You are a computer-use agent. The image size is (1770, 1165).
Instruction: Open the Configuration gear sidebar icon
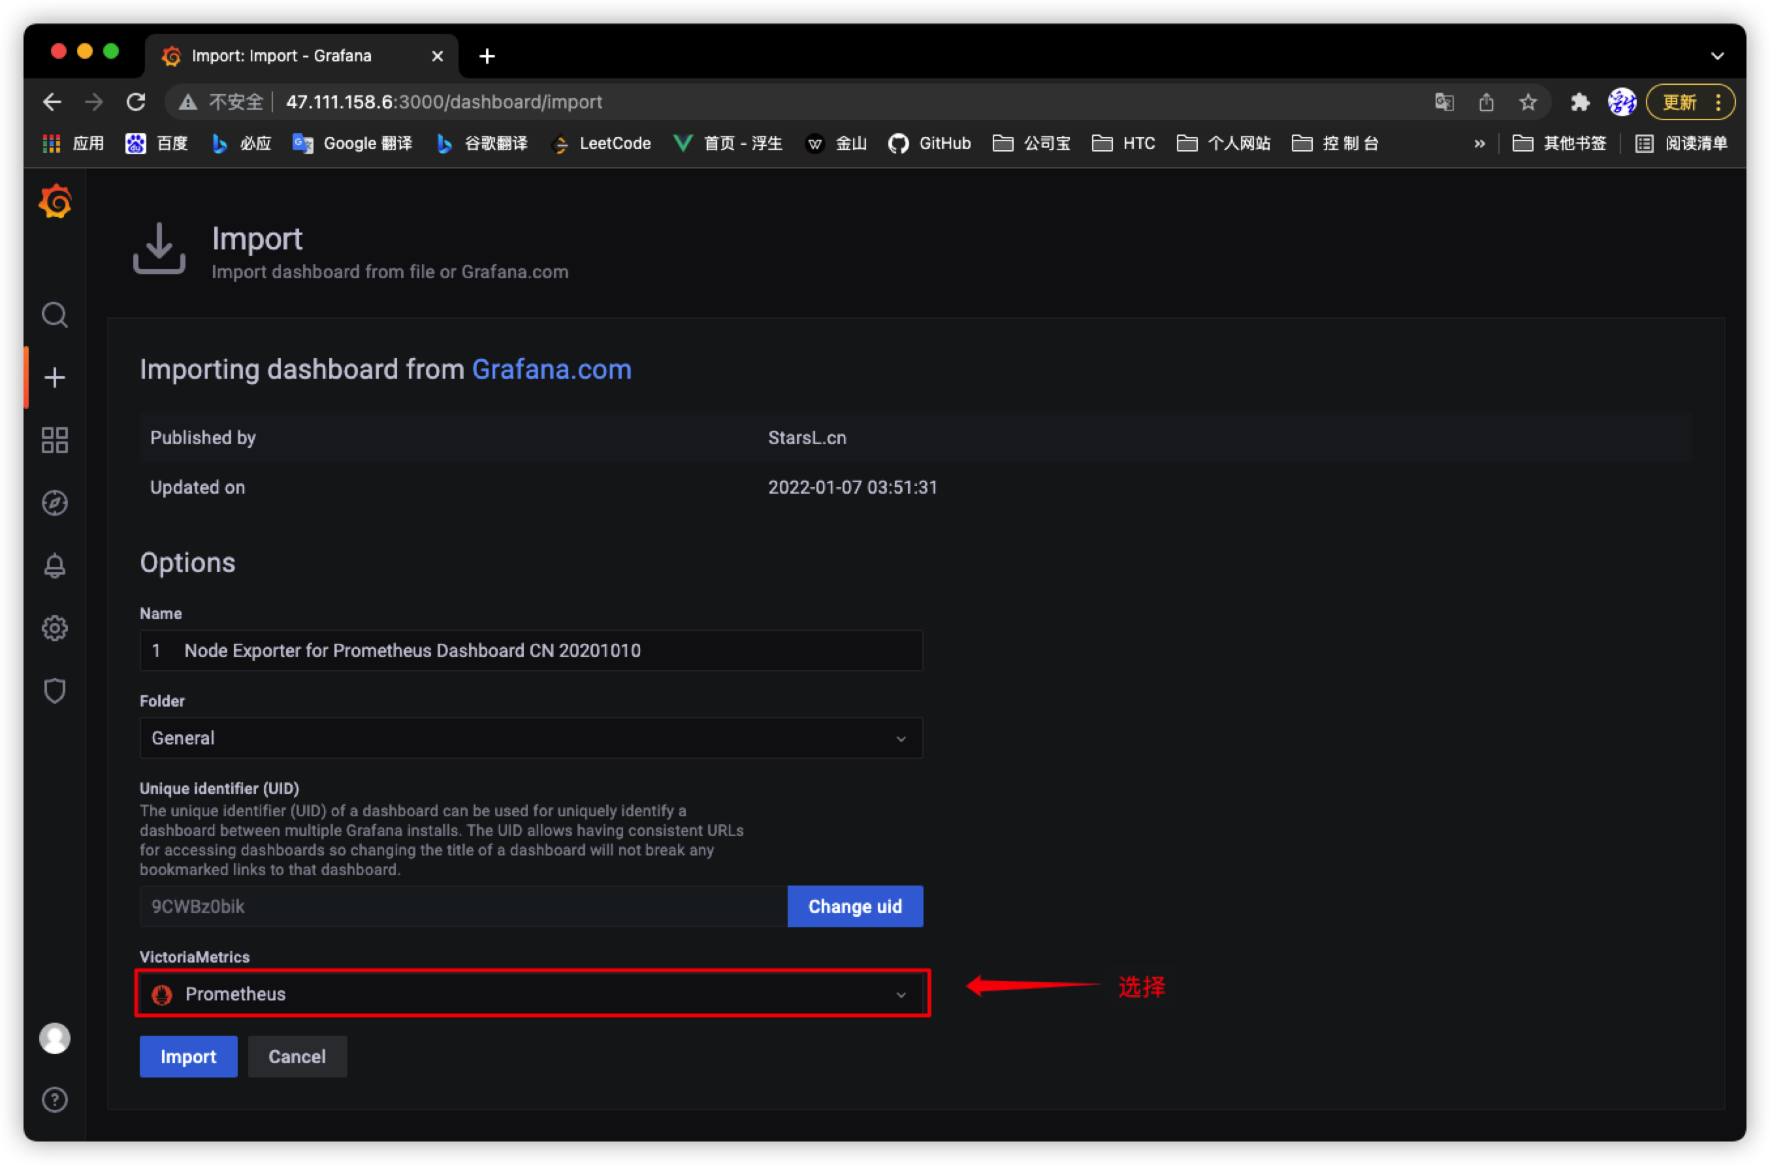(54, 628)
